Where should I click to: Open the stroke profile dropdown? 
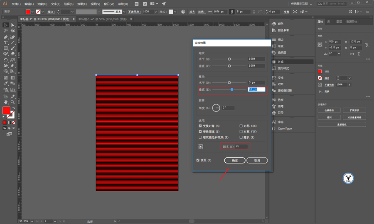click(x=124, y=12)
